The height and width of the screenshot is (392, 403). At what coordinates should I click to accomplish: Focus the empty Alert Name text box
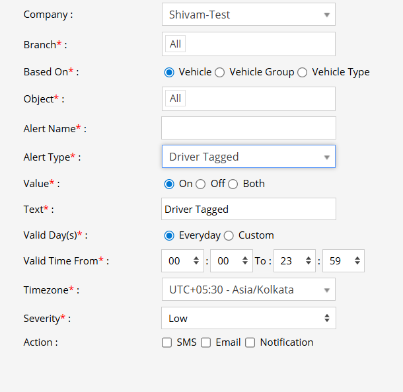click(248, 128)
